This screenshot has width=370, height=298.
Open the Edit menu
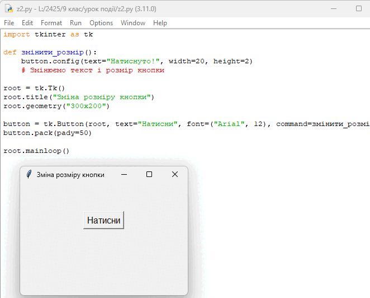(27, 23)
